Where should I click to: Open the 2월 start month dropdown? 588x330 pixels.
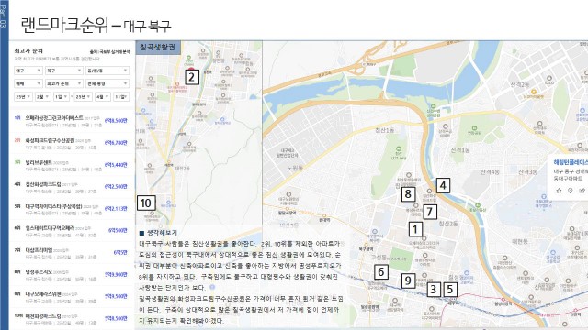[x=43, y=96]
